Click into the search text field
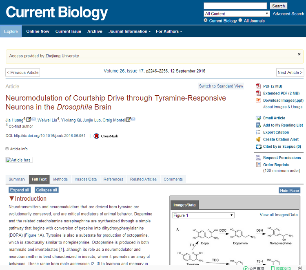This screenshot has height=270, width=306. [x=235, y=6]
